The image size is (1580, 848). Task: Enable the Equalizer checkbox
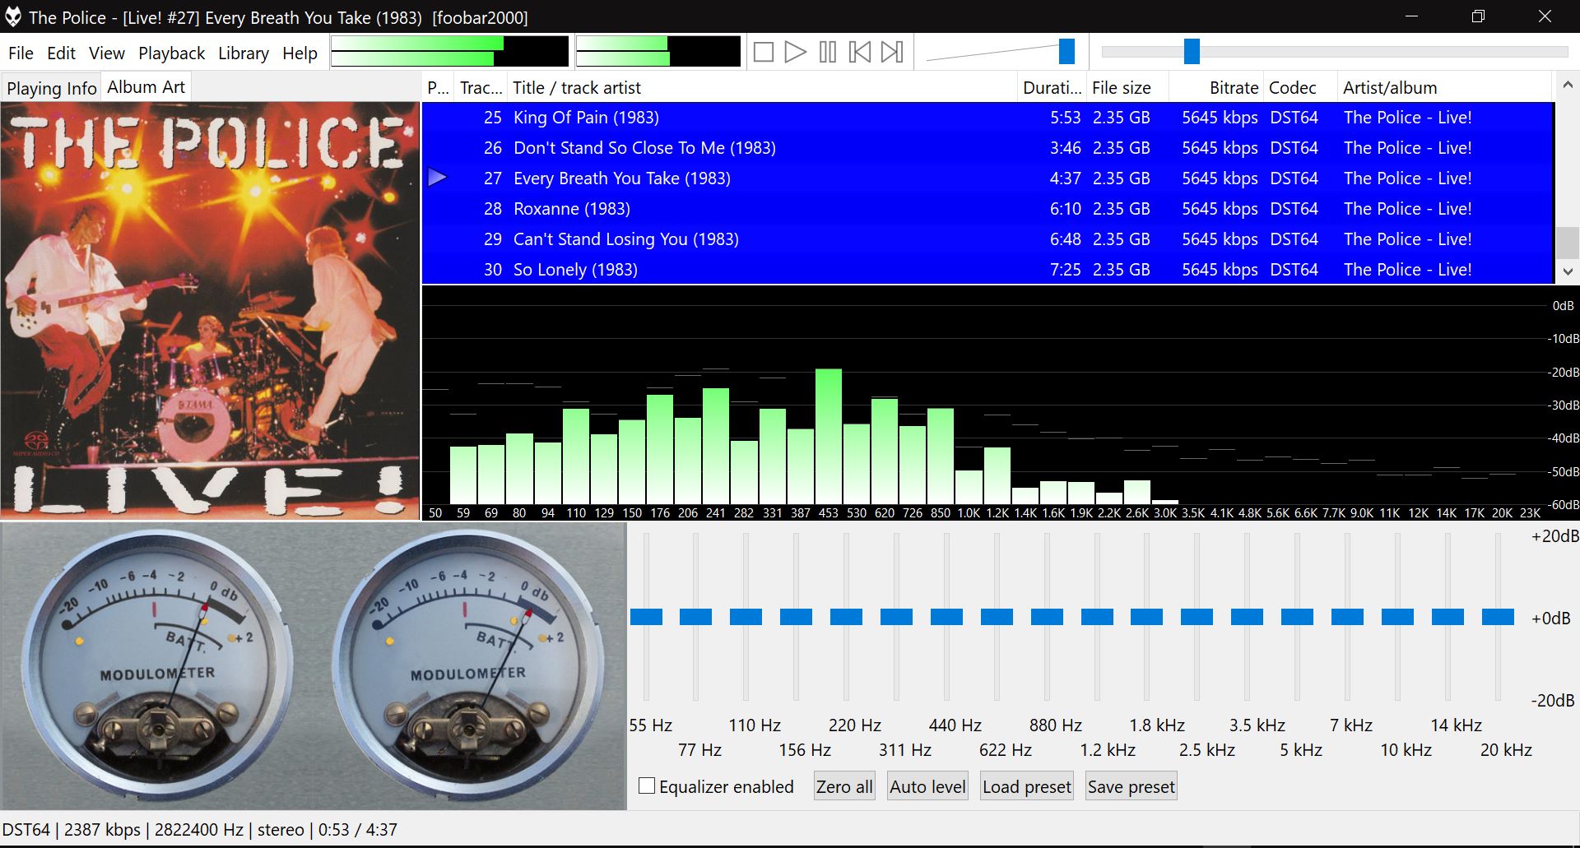tap(647, 786)
